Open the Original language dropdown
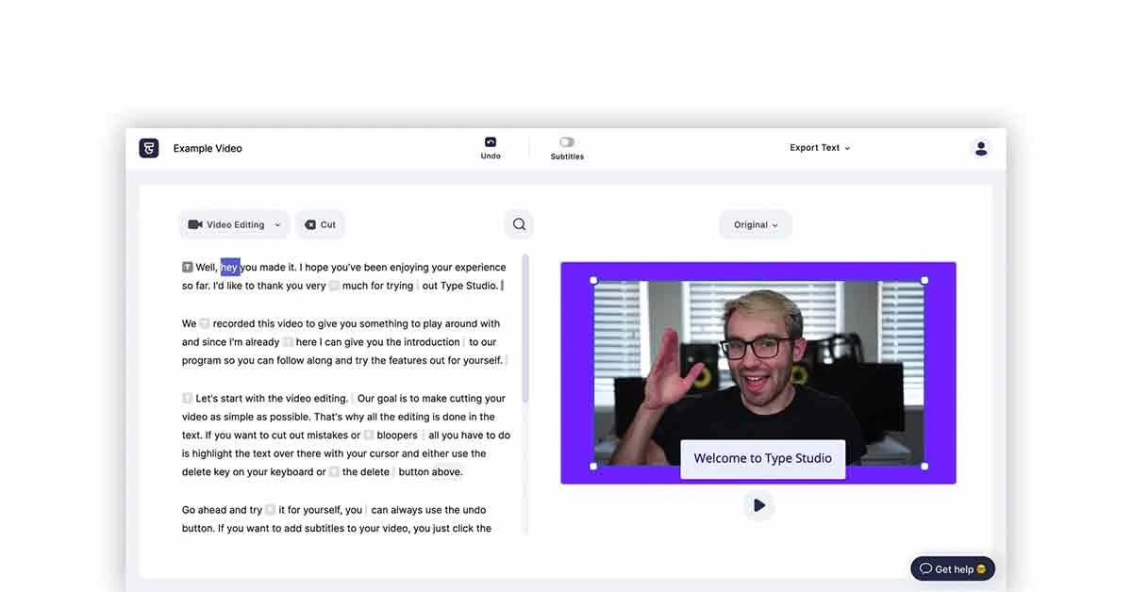Screen dimensions: 1132x592 (x=755, y=224)
